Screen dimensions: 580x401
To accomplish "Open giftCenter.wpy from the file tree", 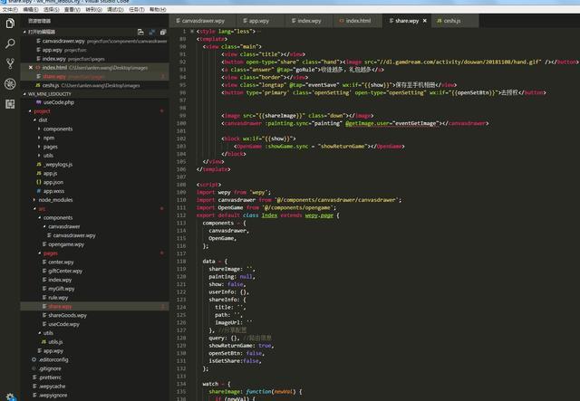I will click(x=66, y=271).
